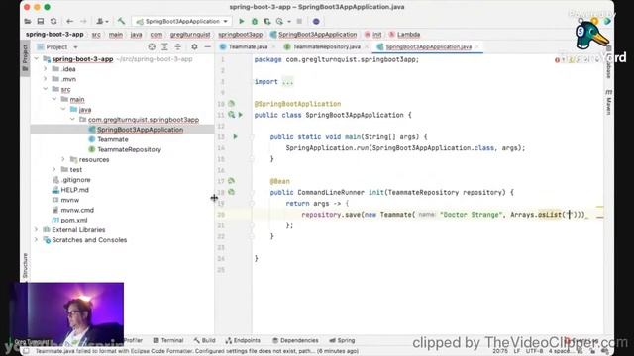Open the user/account dropdown in toolbar

[102, 21]
